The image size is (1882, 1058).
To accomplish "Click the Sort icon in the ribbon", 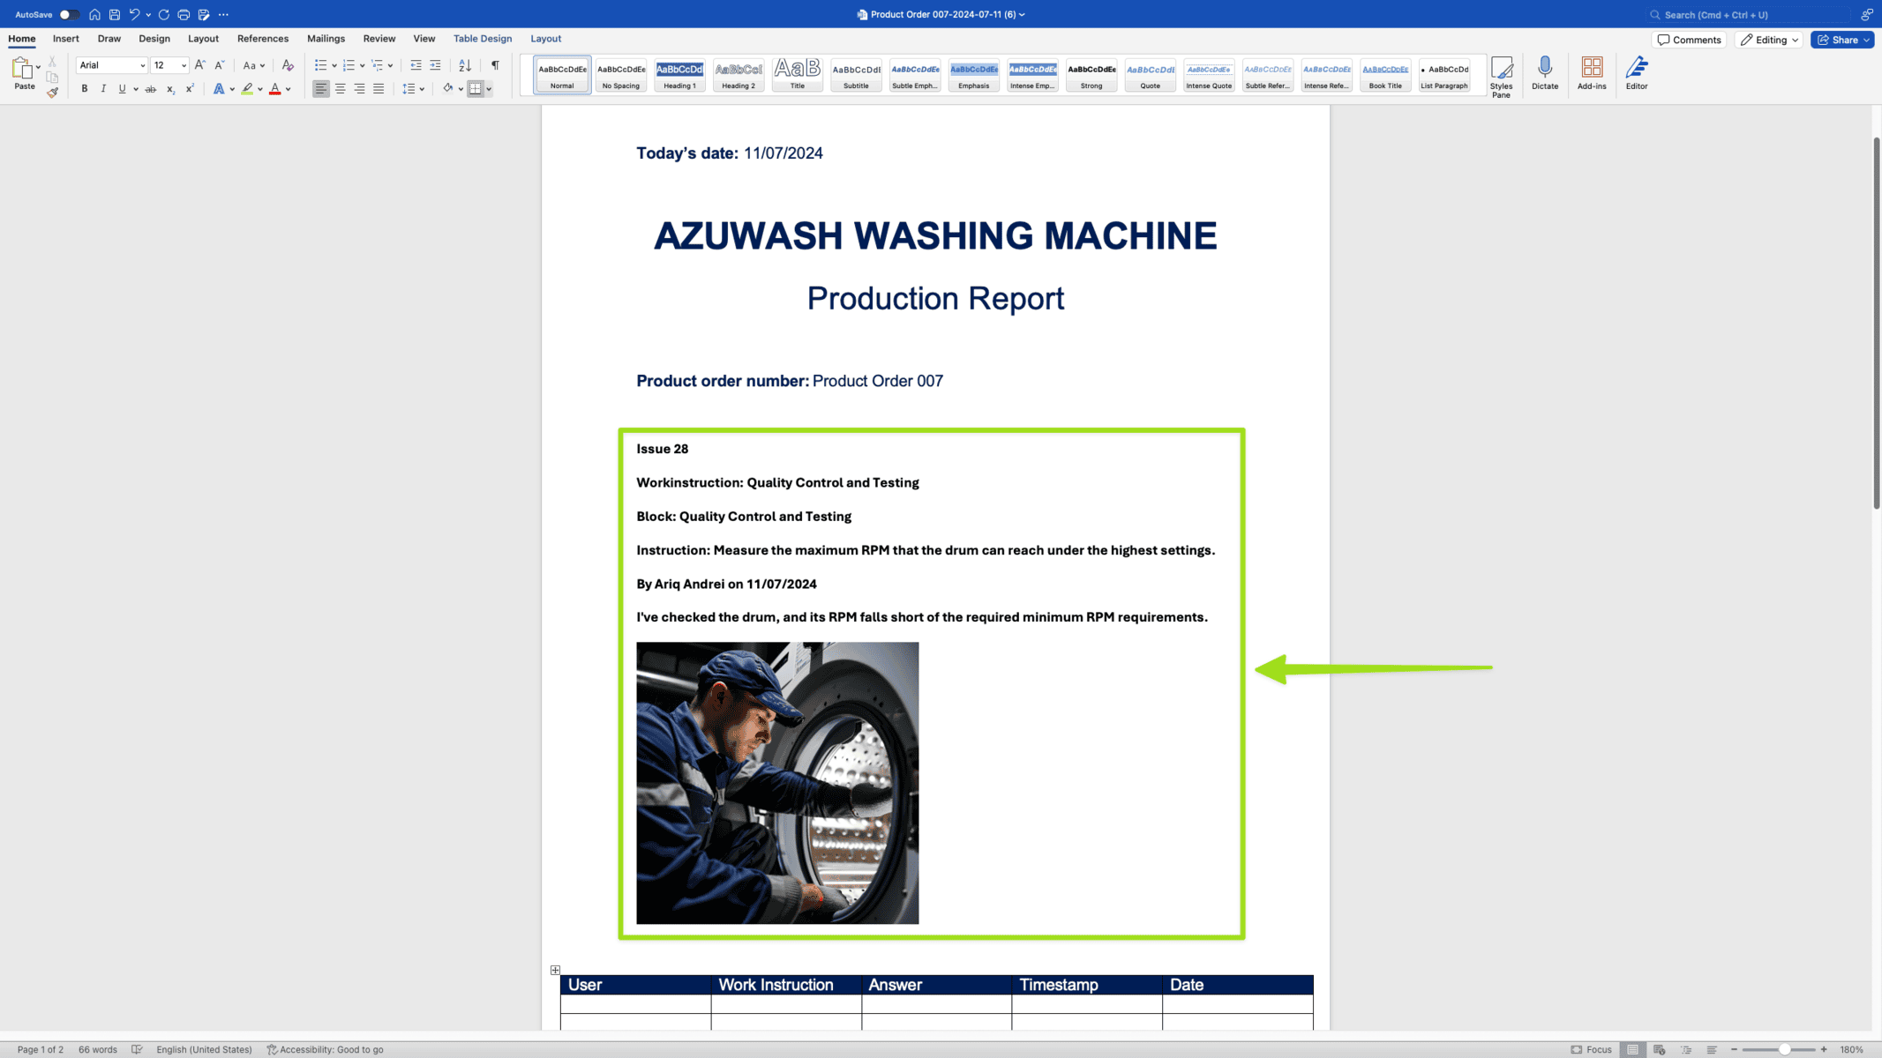I will (x=465, y=65).
